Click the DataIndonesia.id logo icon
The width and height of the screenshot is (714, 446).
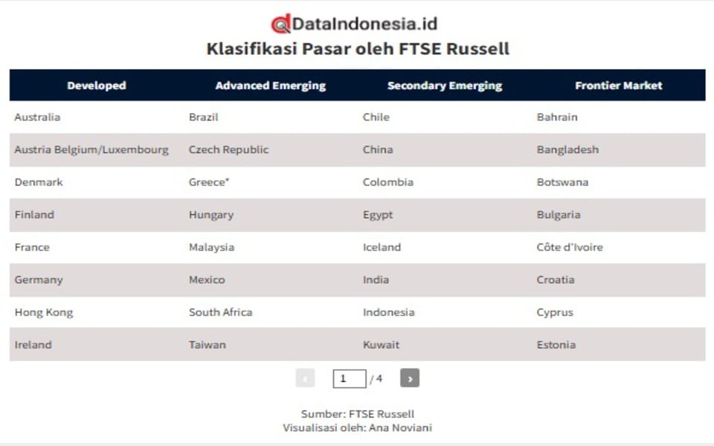[x=280, y=25]
